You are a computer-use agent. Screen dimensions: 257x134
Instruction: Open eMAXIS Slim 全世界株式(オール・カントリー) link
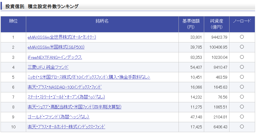coord(62,37)
